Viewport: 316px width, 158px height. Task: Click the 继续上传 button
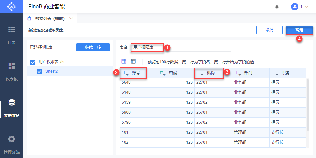pos(93,47)
